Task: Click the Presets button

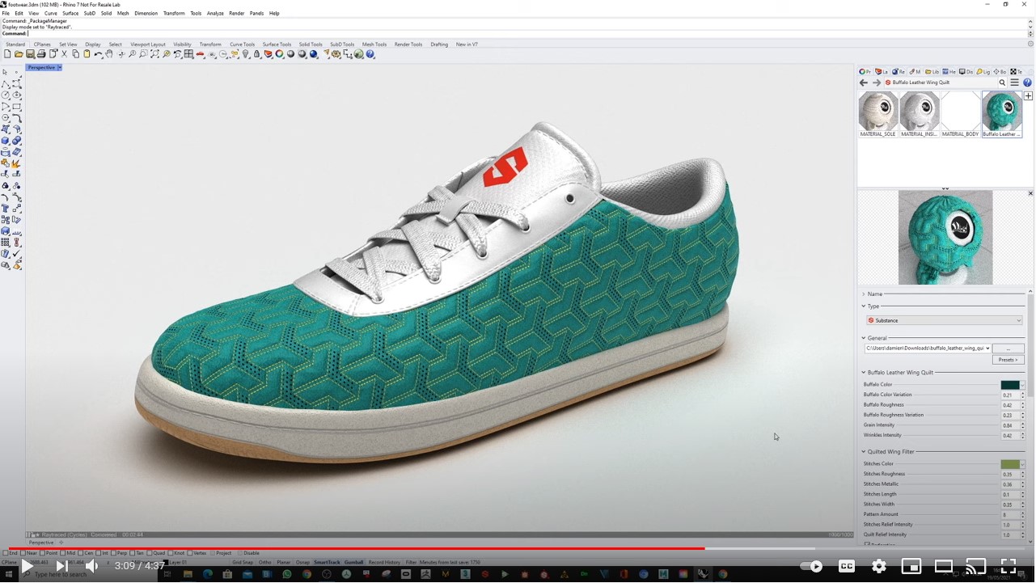Action: point(1008,360)
